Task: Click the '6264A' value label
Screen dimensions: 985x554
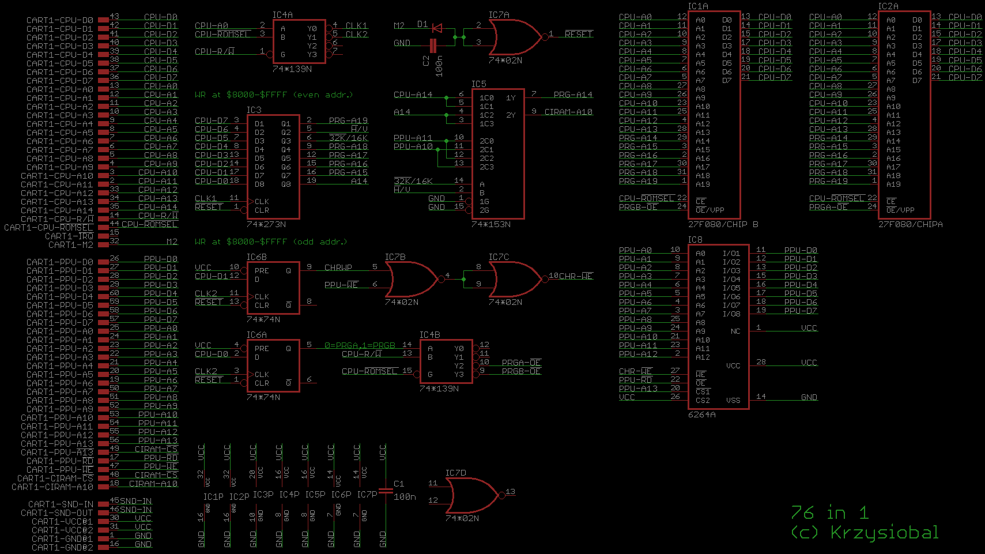Action: point(702,414)
